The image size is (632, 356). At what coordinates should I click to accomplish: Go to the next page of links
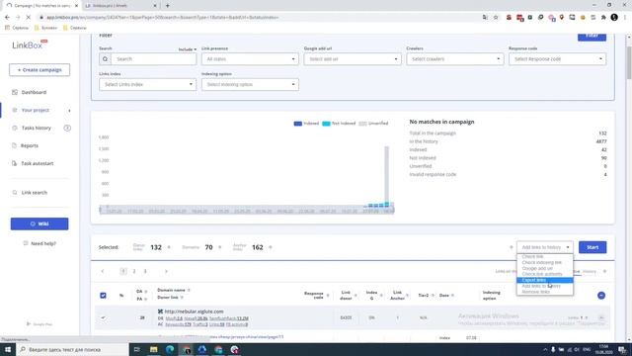(166, 271)
